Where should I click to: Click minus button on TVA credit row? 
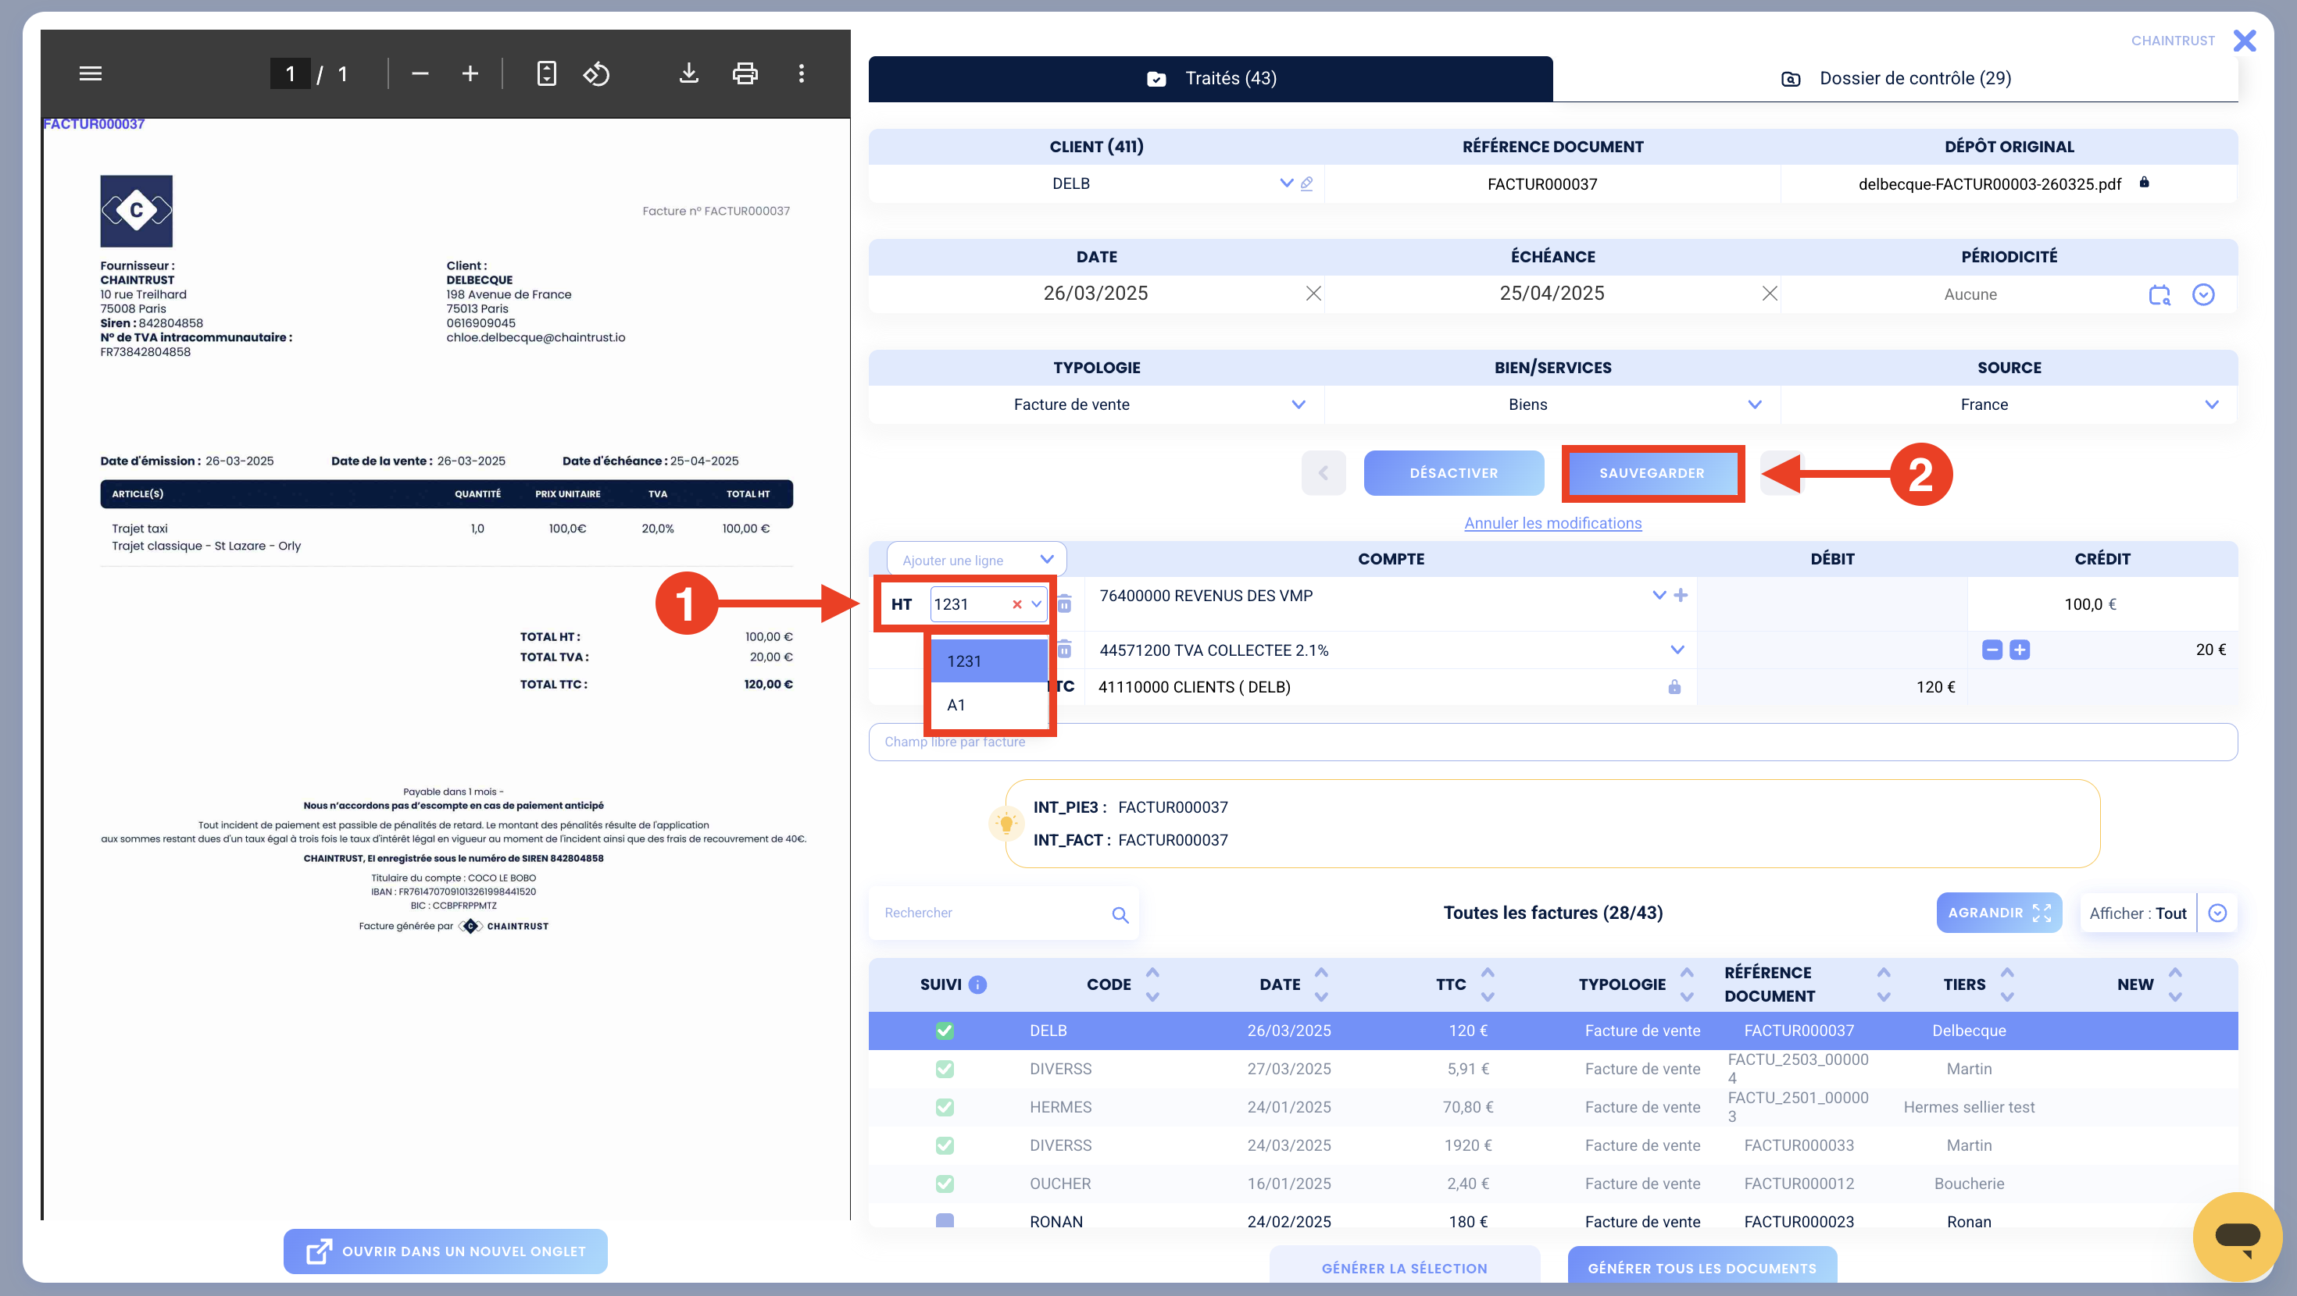point(1993,650)
